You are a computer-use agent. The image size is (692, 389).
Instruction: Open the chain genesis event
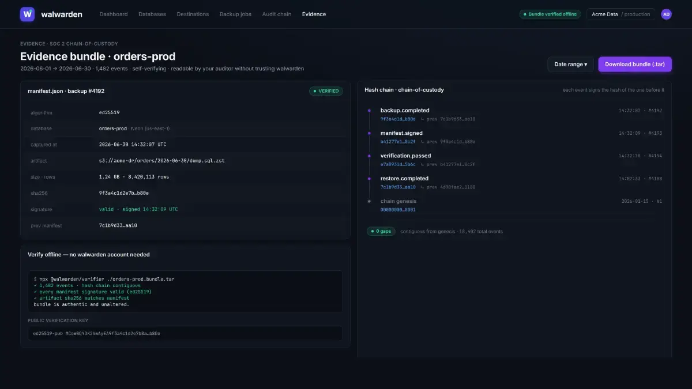coord(398,201)
